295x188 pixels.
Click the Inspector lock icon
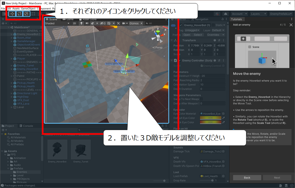pos(223,19)
